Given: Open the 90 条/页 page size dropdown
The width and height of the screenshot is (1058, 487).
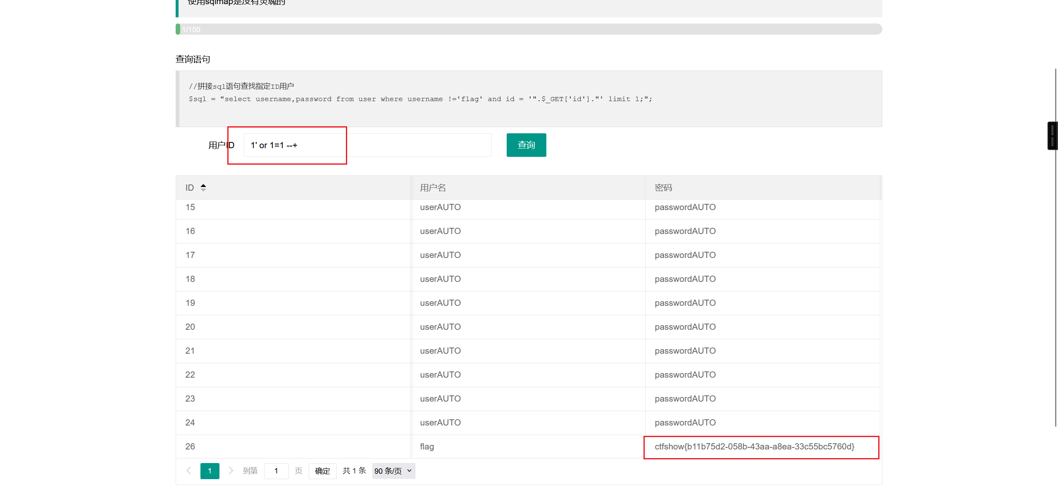Looking at the screenshot, I should tap(393, 471).
